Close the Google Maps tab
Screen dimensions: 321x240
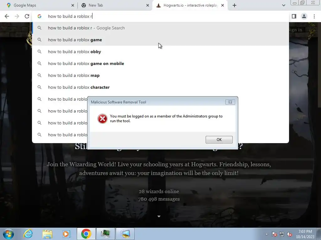tap(72, 5)
